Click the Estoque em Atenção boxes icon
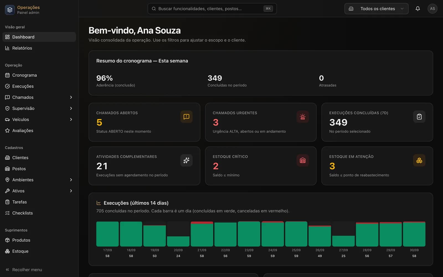Screen dimensions: 443x277 (419, 160)
